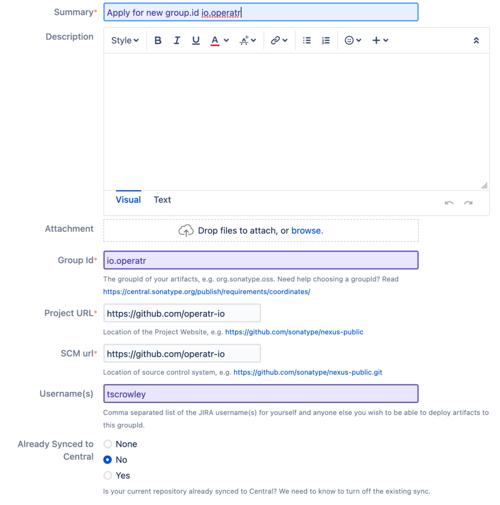
Task: Choose Yes for Already Synced to Central
Action: click(x=108, y=475)
